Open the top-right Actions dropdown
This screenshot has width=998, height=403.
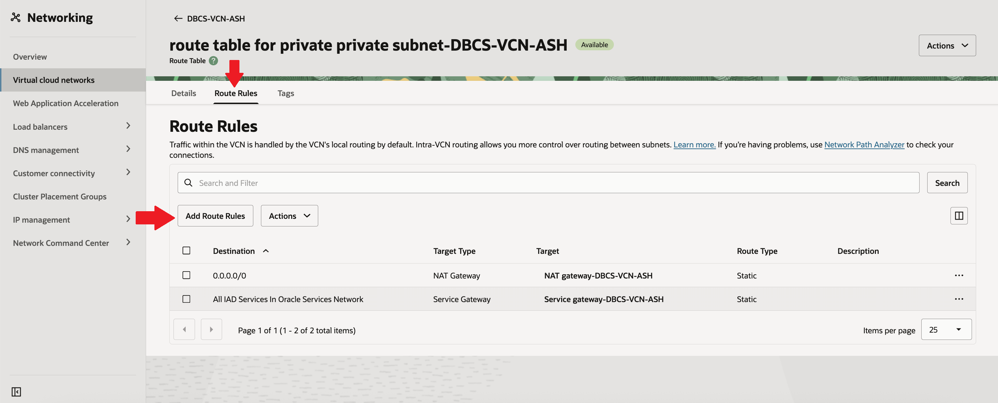947,46
